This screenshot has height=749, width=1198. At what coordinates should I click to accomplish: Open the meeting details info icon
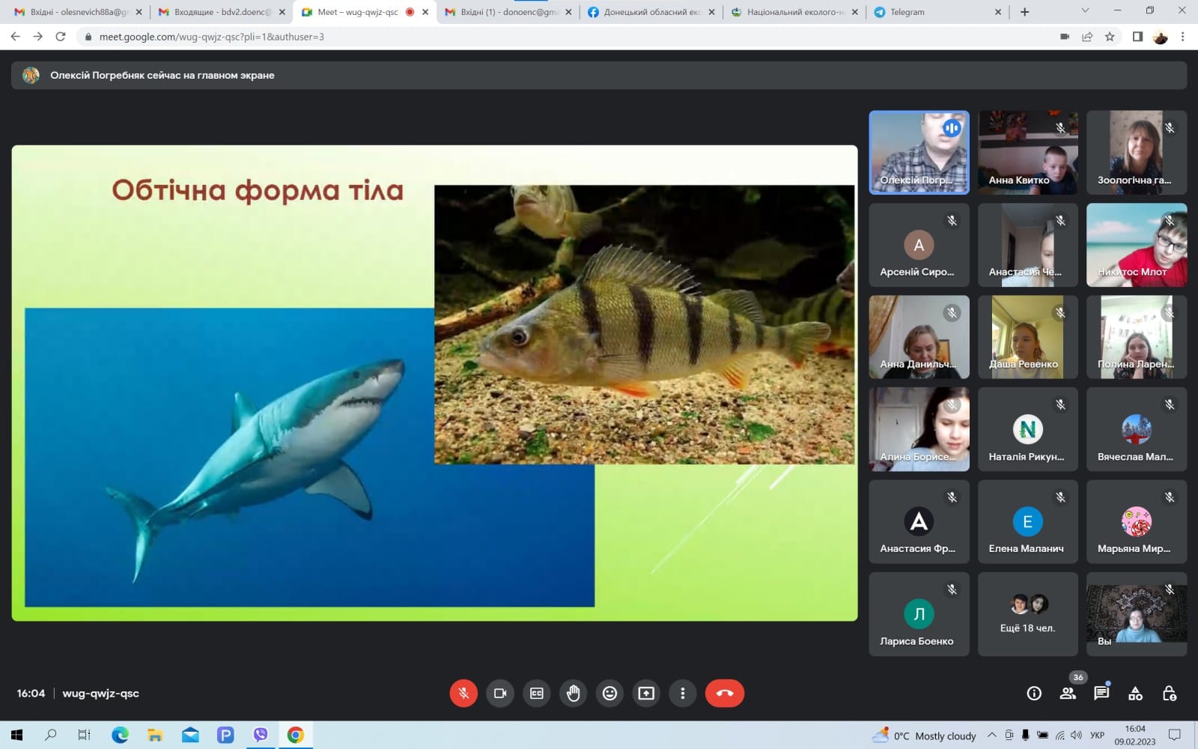pyautogui.click(x=1034, y=694)
